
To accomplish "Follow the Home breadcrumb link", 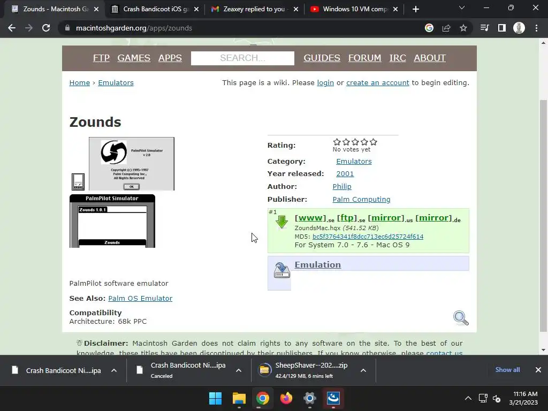I will tap(80, 83).
